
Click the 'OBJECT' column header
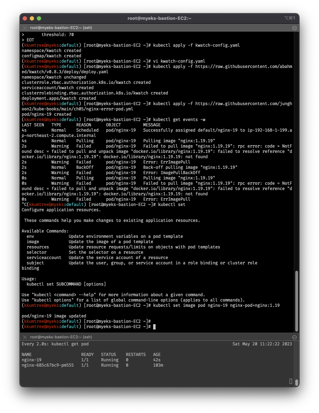click(113, 125)
